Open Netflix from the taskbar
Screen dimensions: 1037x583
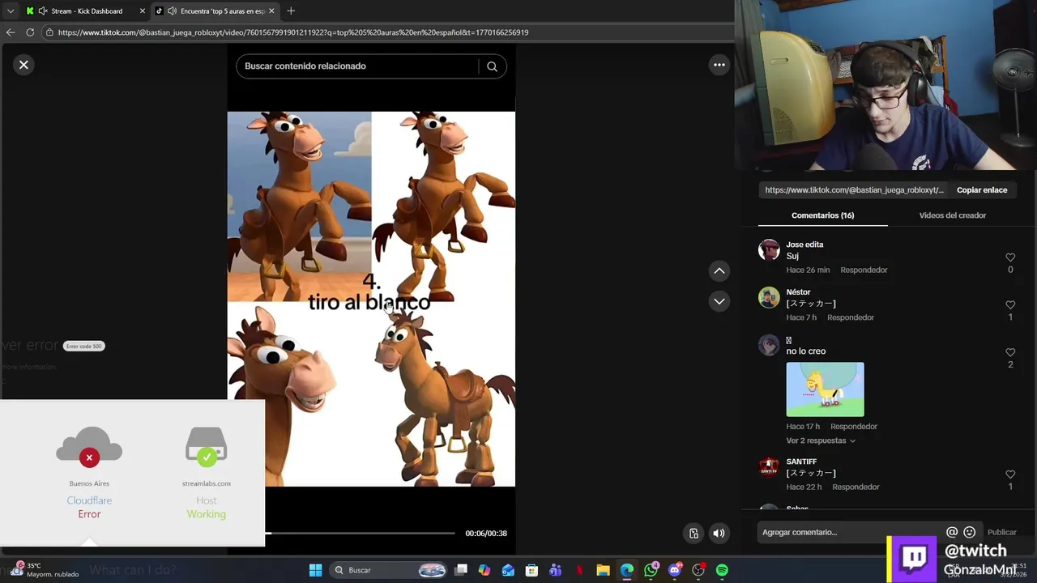coord(579,570)
